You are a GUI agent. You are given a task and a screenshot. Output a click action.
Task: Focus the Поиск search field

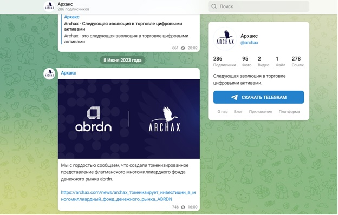[258, 6]
